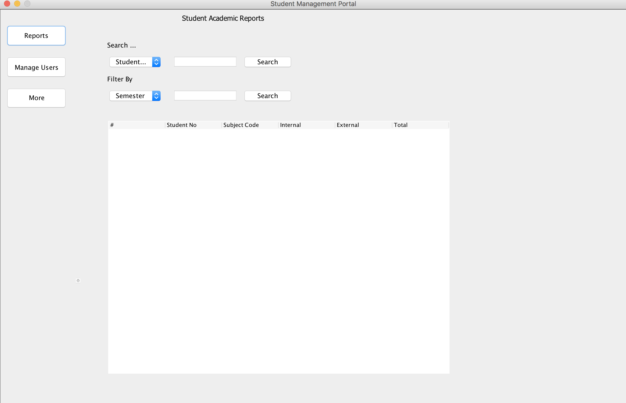Select the small radio button left of table
Image resolution: width=626 pixels, height=403 pixels.
[x=78, y=281]
